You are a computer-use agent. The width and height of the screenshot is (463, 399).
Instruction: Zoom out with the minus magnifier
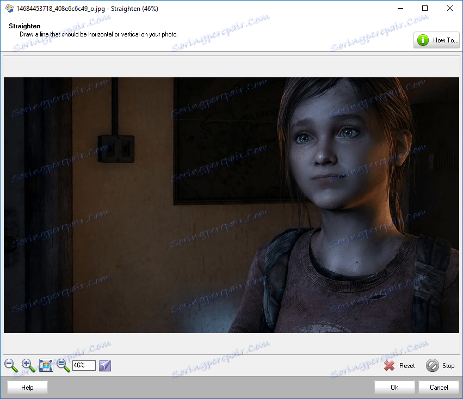coord(11,365)
